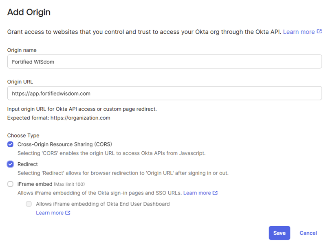Uncheck the Cross-Origin Resource Sharing (CORS) checkbox
The width and height of the screenshot is (326, 244).
coord(11,144)
